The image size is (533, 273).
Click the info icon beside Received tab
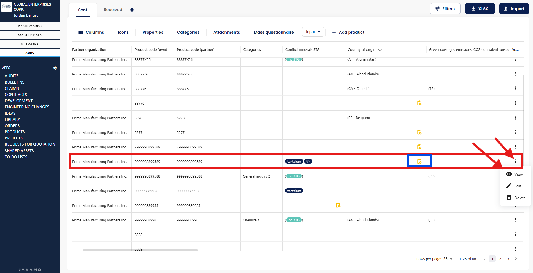(x=132, y=10)
